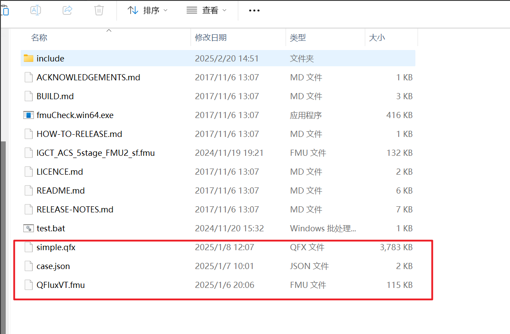This screenshot has height=334, width=510.
Task: Sort by the 类型 column header
Action: (297, 38)
